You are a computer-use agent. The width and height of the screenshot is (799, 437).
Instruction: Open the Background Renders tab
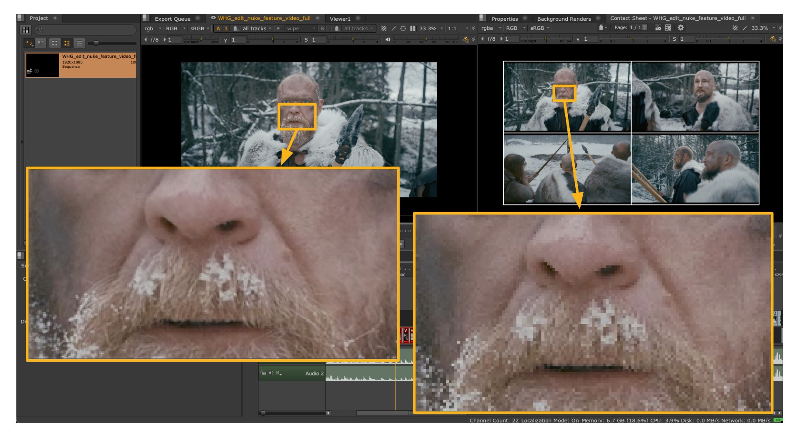click(x=564, y=19)
